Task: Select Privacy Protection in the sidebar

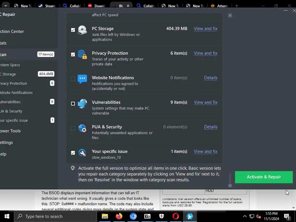Action: point(28,83)
